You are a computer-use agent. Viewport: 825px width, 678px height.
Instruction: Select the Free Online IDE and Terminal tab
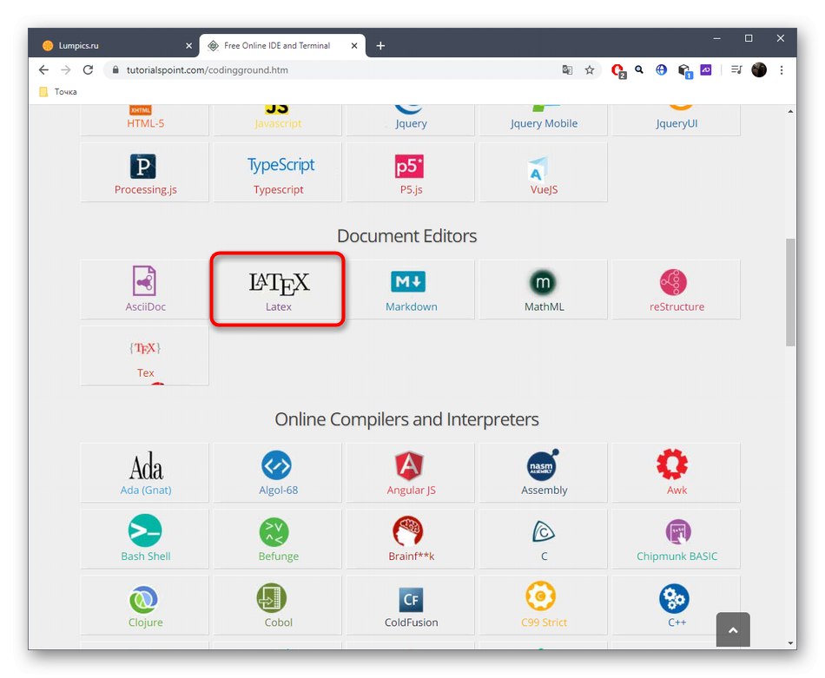[282, 46]
